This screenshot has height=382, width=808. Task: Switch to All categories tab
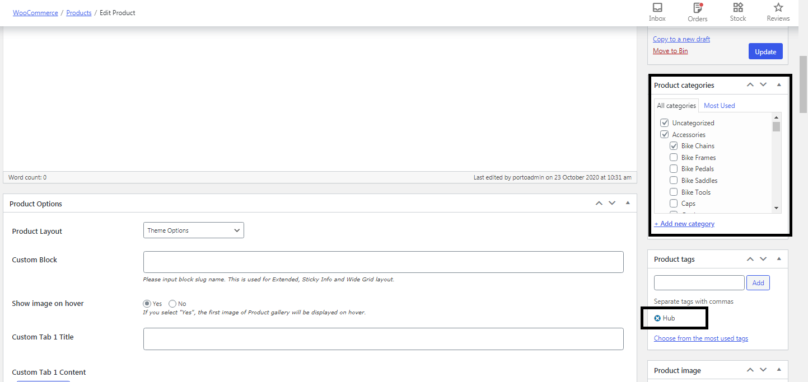click(676, 106)
